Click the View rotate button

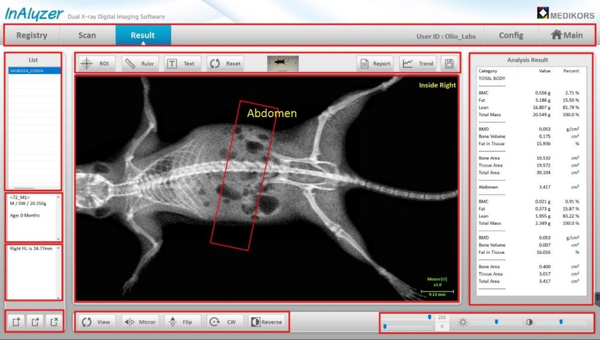97,322
